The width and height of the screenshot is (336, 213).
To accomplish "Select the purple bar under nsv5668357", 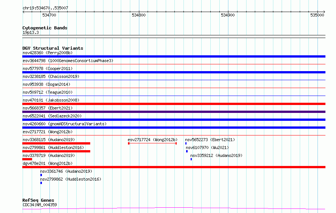I will coord(174,112).
